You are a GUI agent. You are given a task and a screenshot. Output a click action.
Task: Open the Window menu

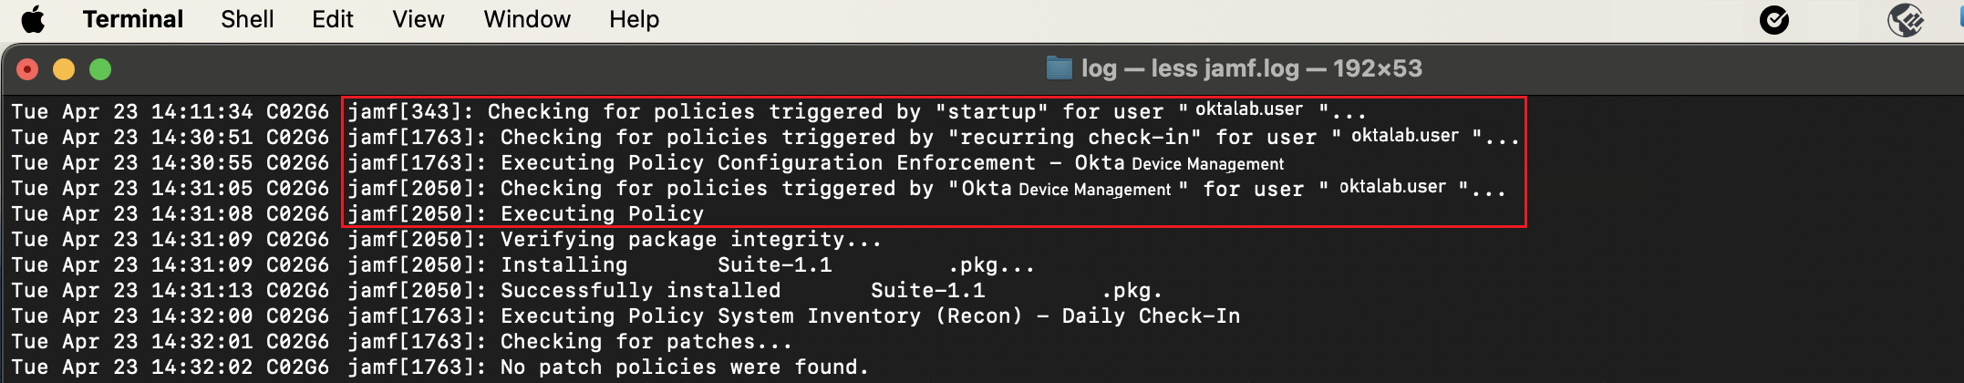click(526, 19)
